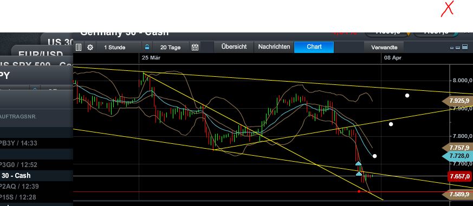This screenshot has width=473, height=206.
Task: Click the red dot on the red line
Action: click(x=359, y=191)
